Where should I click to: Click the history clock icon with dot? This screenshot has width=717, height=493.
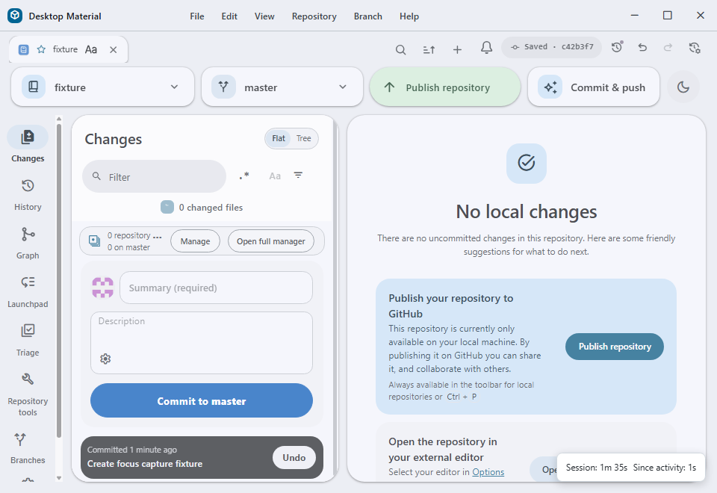pos(617,46)
